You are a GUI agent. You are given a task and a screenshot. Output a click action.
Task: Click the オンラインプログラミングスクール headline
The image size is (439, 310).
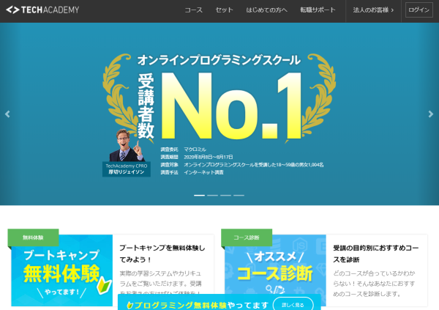(219, 60)
